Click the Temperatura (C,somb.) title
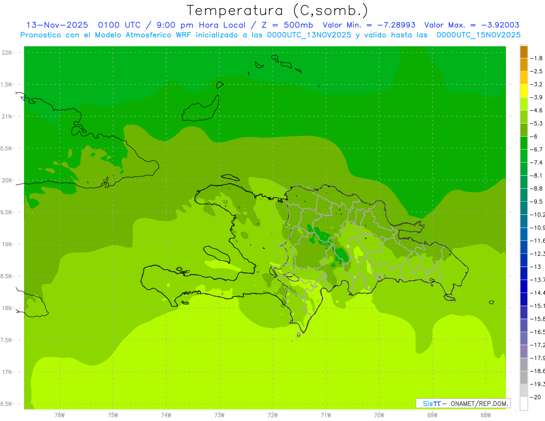The width and height of the screenshot is (545, 421). 277,10
